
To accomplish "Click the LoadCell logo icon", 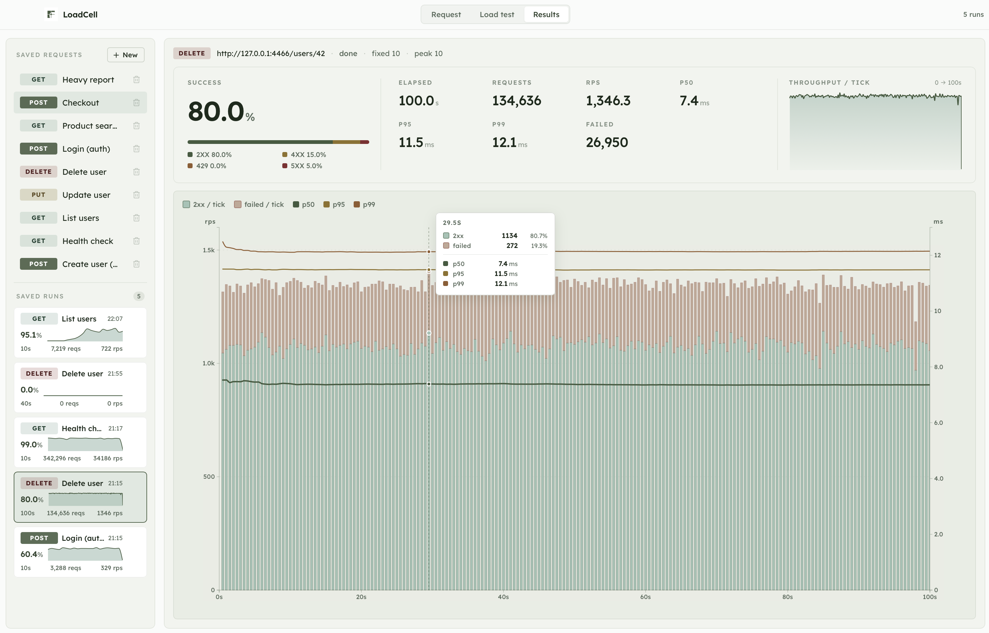I will [51, 14].
